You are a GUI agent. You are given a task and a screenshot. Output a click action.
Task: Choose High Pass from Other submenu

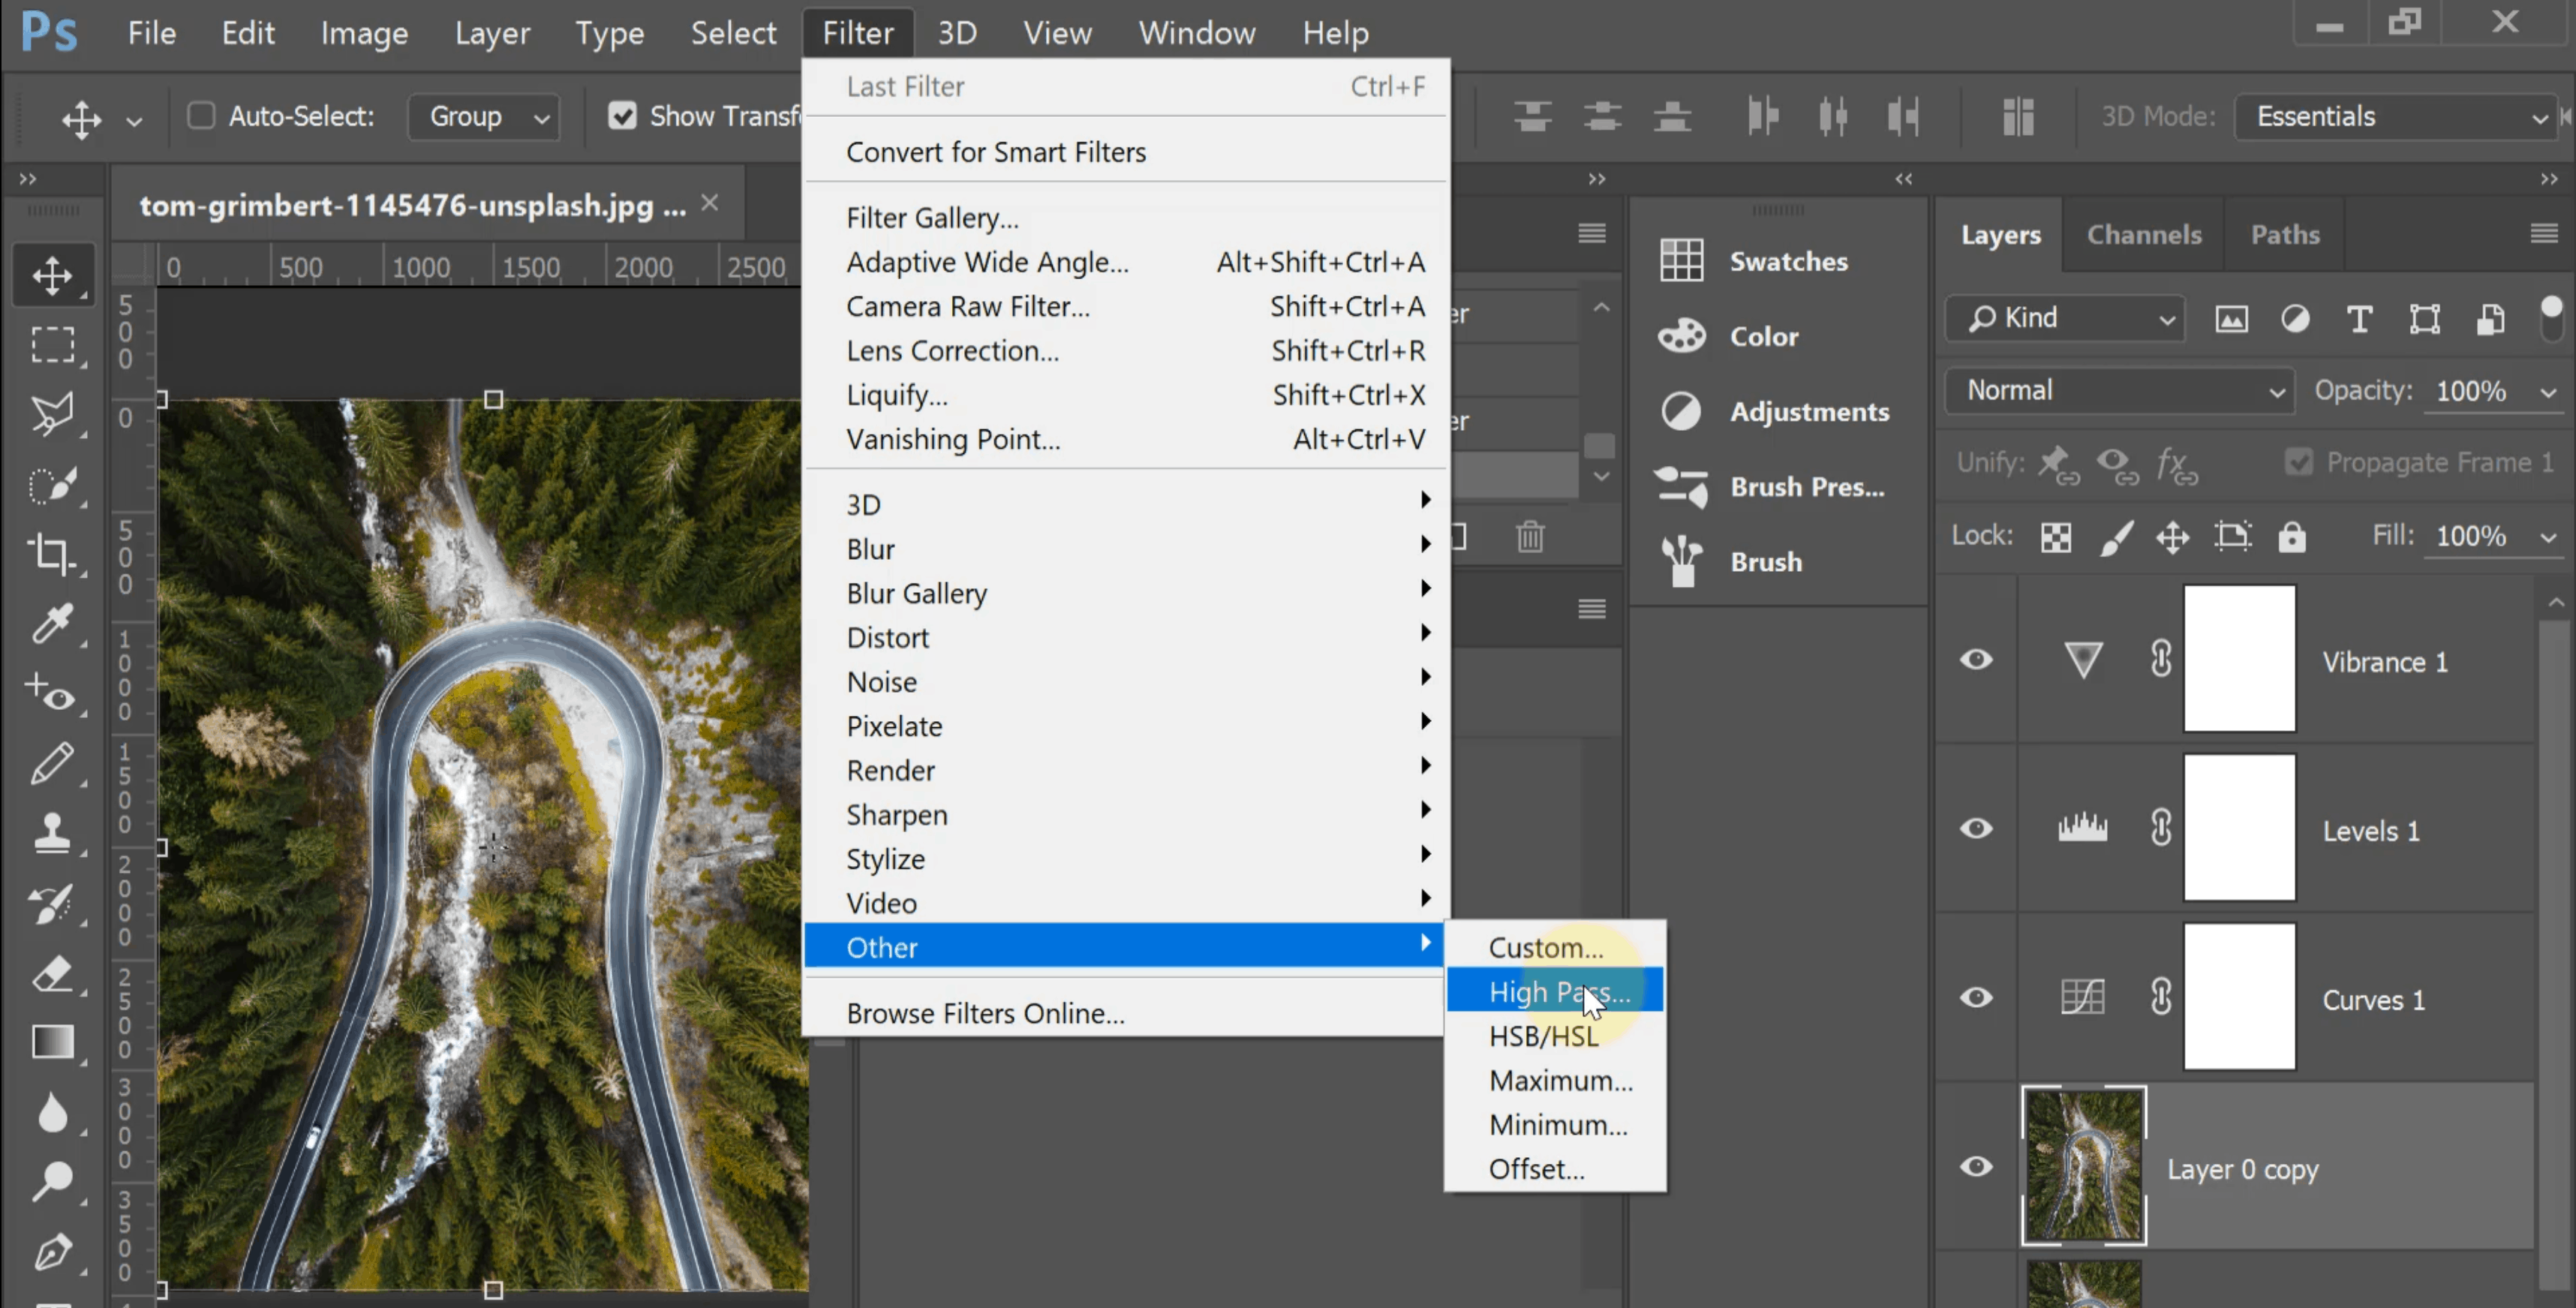coord(1555,991)
